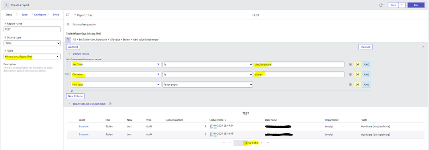This screenshot has width=429, height=150.
Task: Click the Department column header
Action: click(x=331, y=120)
